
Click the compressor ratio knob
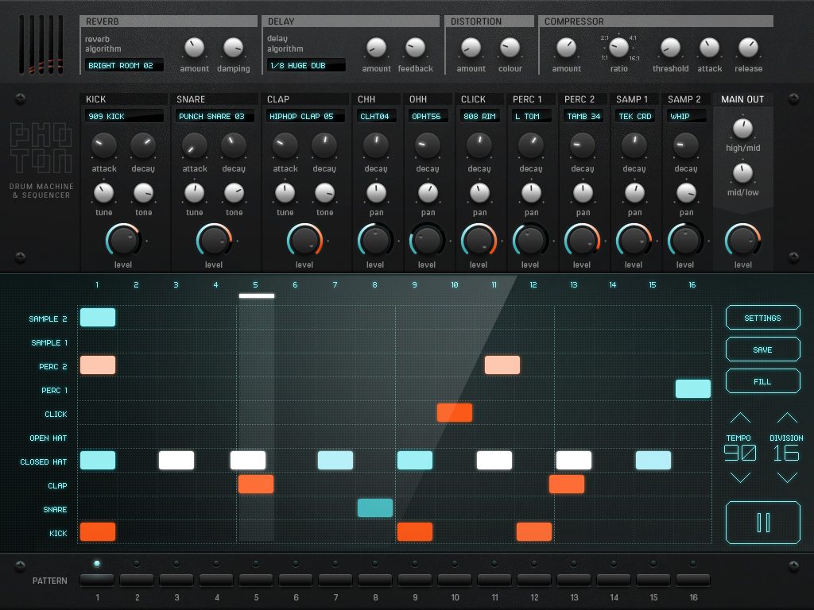coord(618,48)
